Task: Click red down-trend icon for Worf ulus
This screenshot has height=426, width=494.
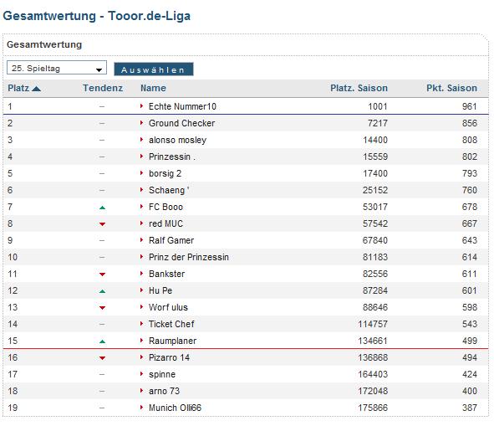Action: click(x=102, y=308)
